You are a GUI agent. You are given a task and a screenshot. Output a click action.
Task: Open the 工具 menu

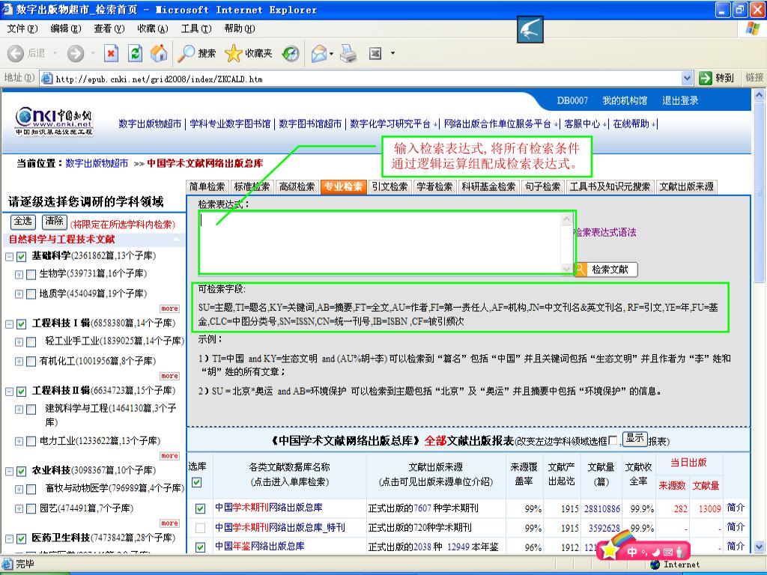pyautogui.click(x=196, y=28)
